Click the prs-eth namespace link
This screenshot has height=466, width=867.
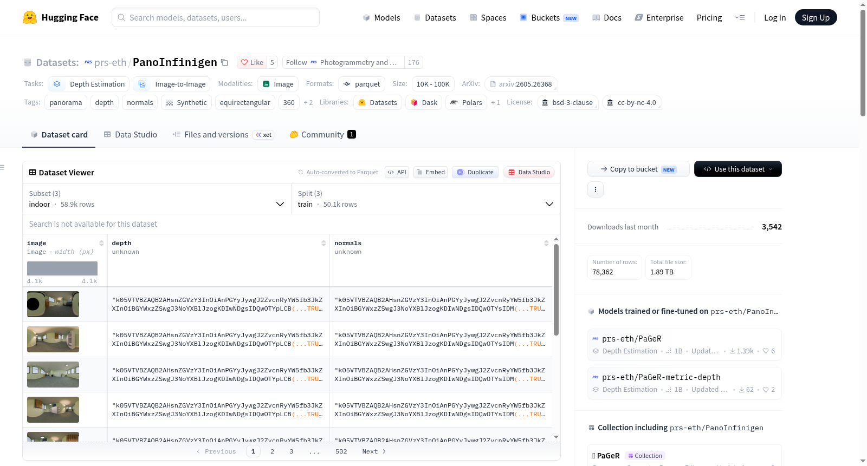[111, 63]
